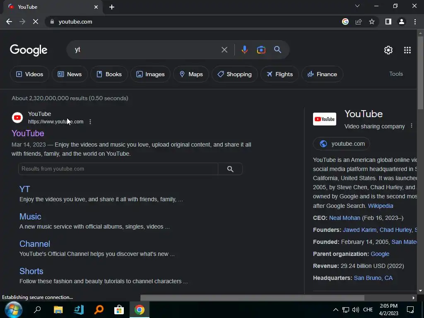Focus the Results from youtube.com field

[x=118, y=169]
